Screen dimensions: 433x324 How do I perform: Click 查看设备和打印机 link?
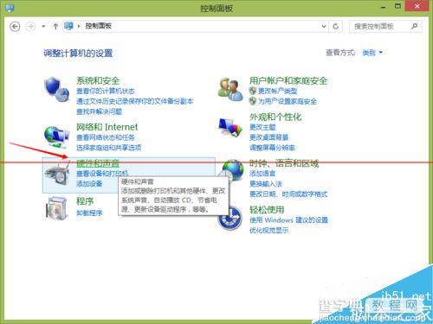(102, 174)
